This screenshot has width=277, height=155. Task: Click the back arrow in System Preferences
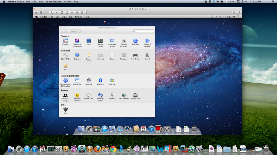[62, 31]
